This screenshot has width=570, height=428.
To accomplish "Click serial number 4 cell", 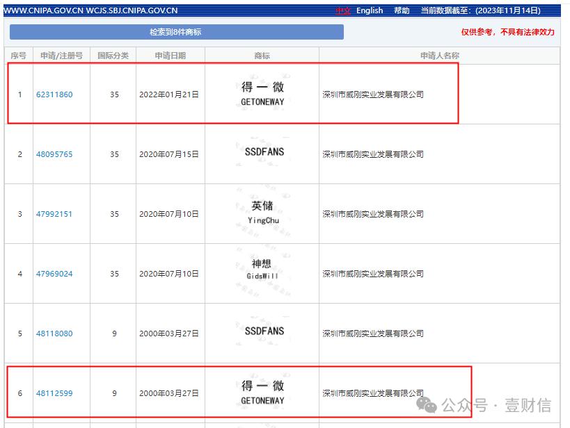I will (x=19, y=274).
